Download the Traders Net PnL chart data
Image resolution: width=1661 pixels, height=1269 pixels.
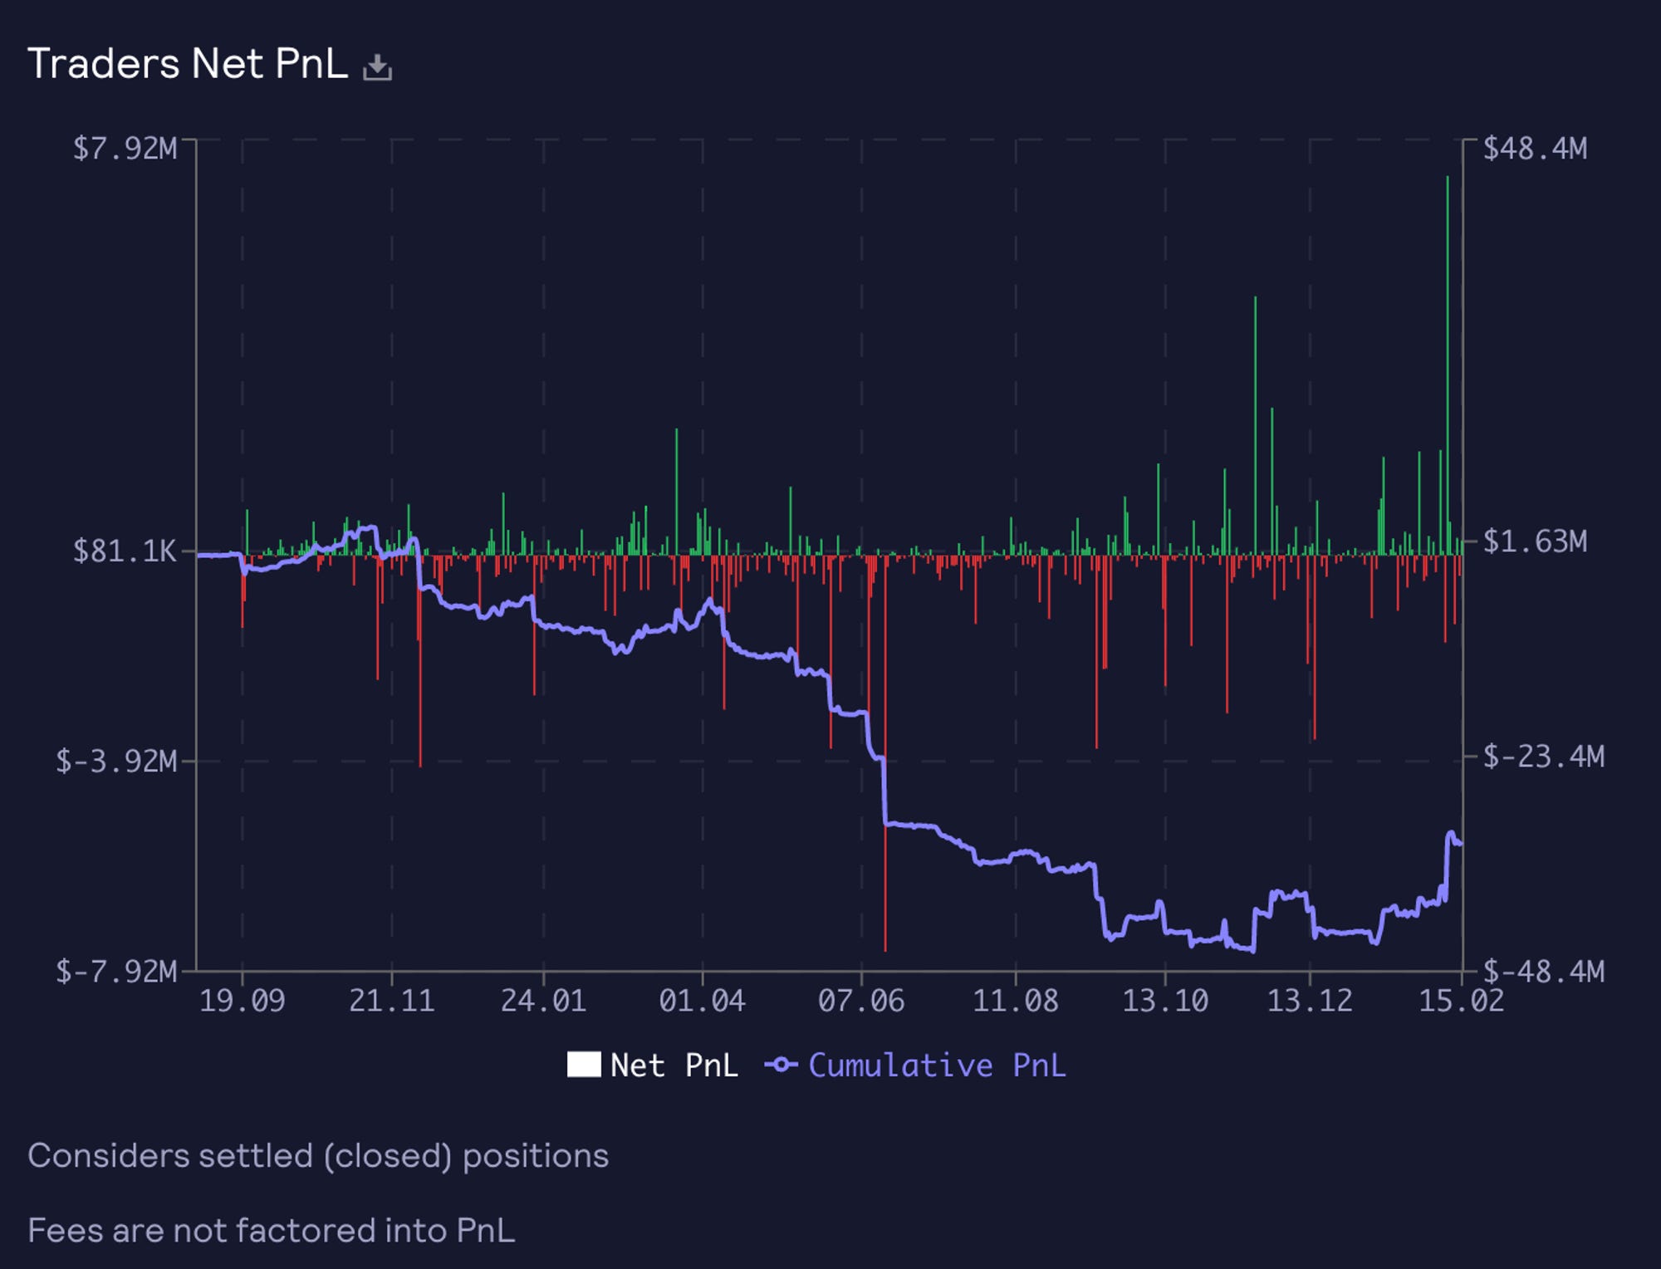point(377,67)
